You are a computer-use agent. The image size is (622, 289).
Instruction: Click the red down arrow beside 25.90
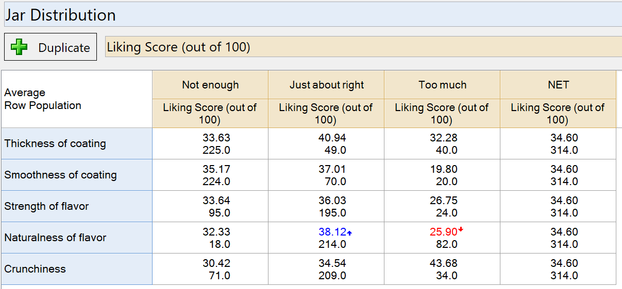pos(461,230)
